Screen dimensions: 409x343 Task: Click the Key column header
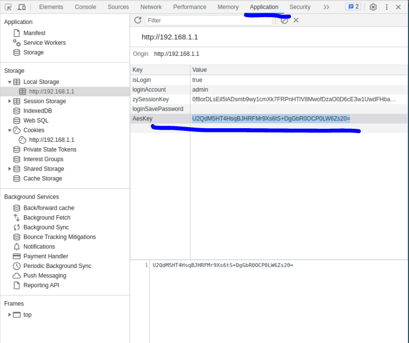[160, 70]
